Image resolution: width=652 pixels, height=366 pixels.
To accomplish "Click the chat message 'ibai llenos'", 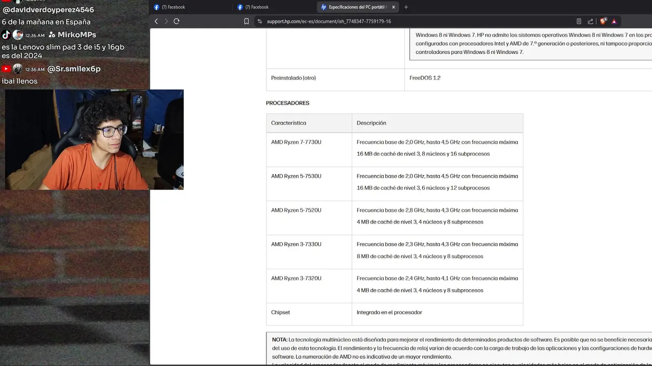I will [19, 81].
